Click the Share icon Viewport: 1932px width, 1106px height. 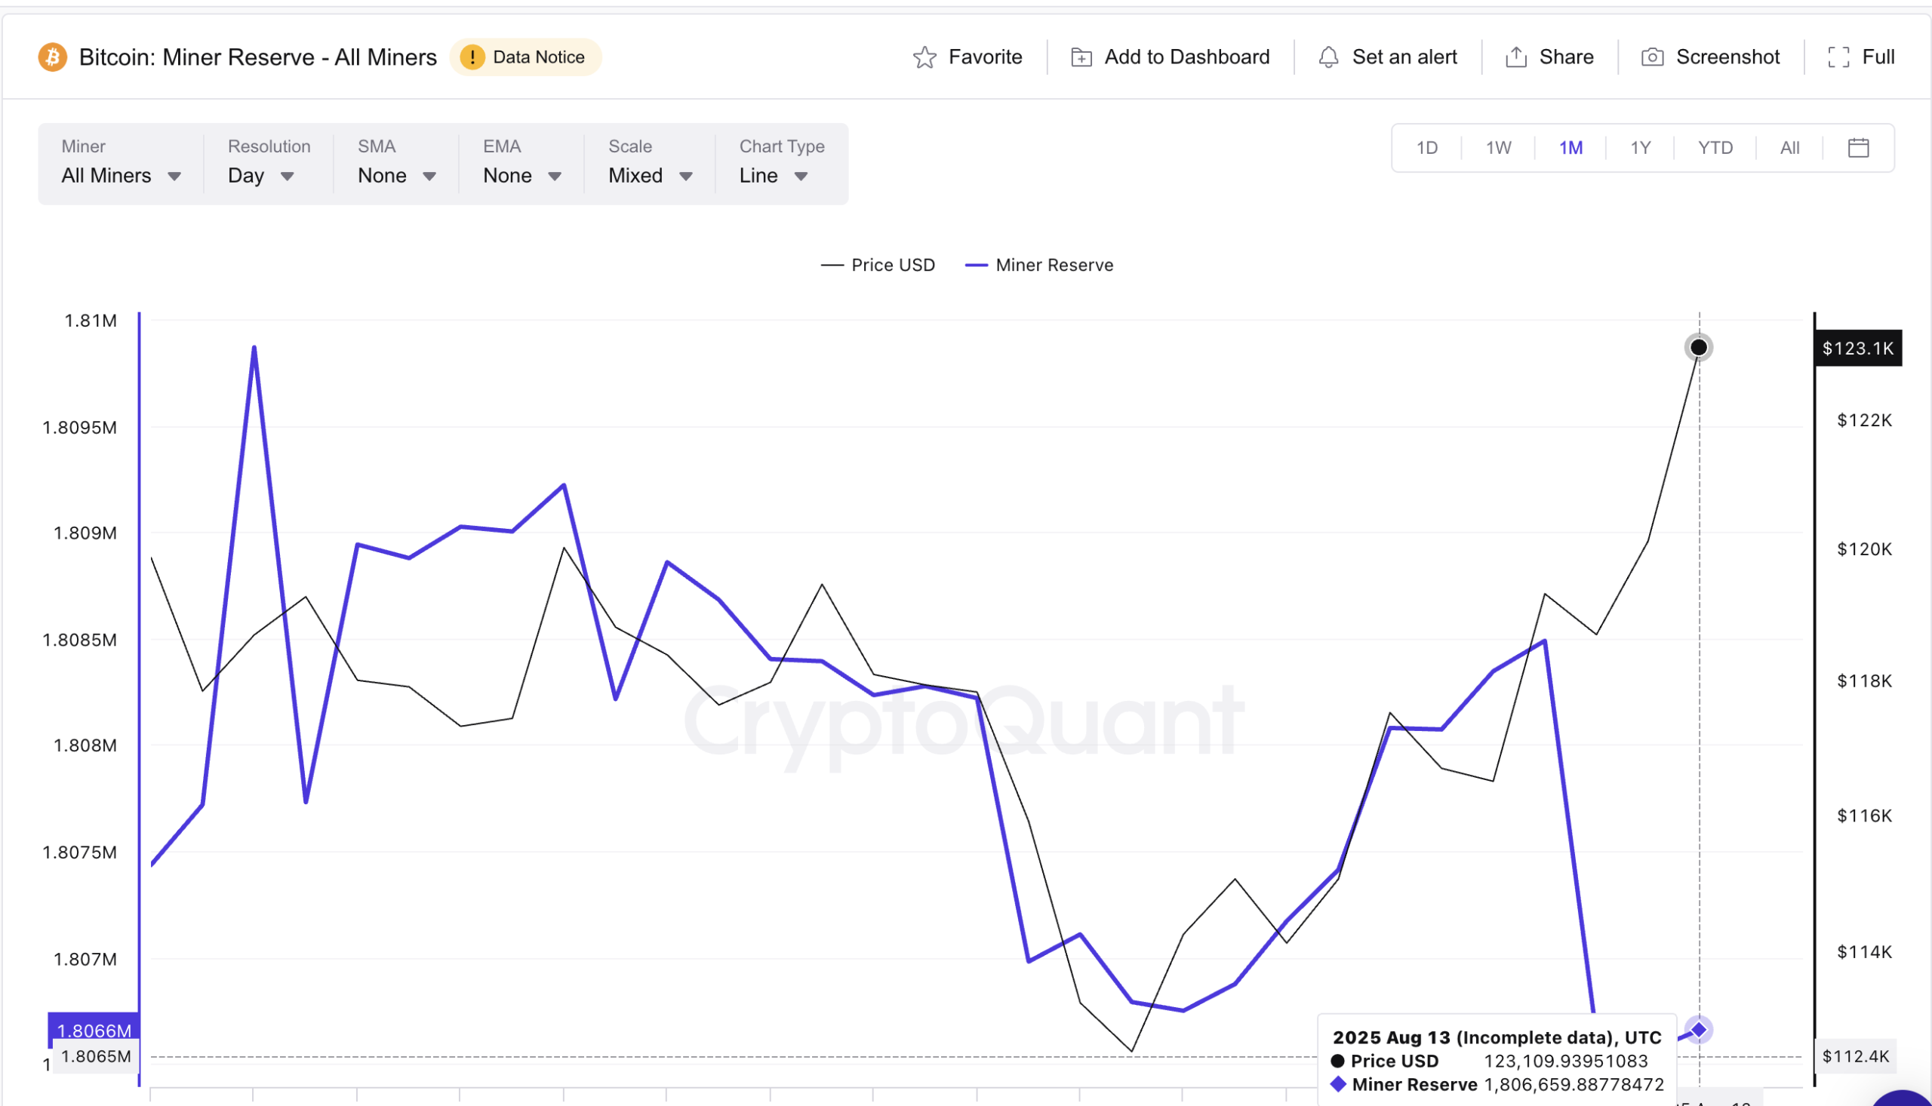click(1515, 57)
